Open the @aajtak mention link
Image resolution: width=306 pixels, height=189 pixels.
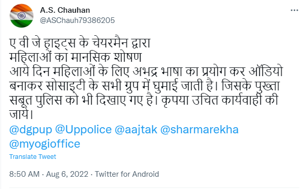click(x=136, y=130)
